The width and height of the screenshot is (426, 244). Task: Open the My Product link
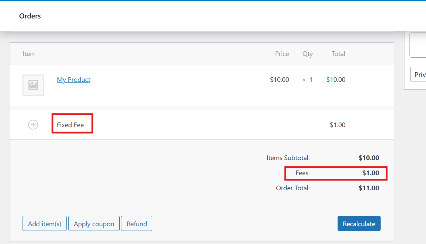tap(73, 80)
